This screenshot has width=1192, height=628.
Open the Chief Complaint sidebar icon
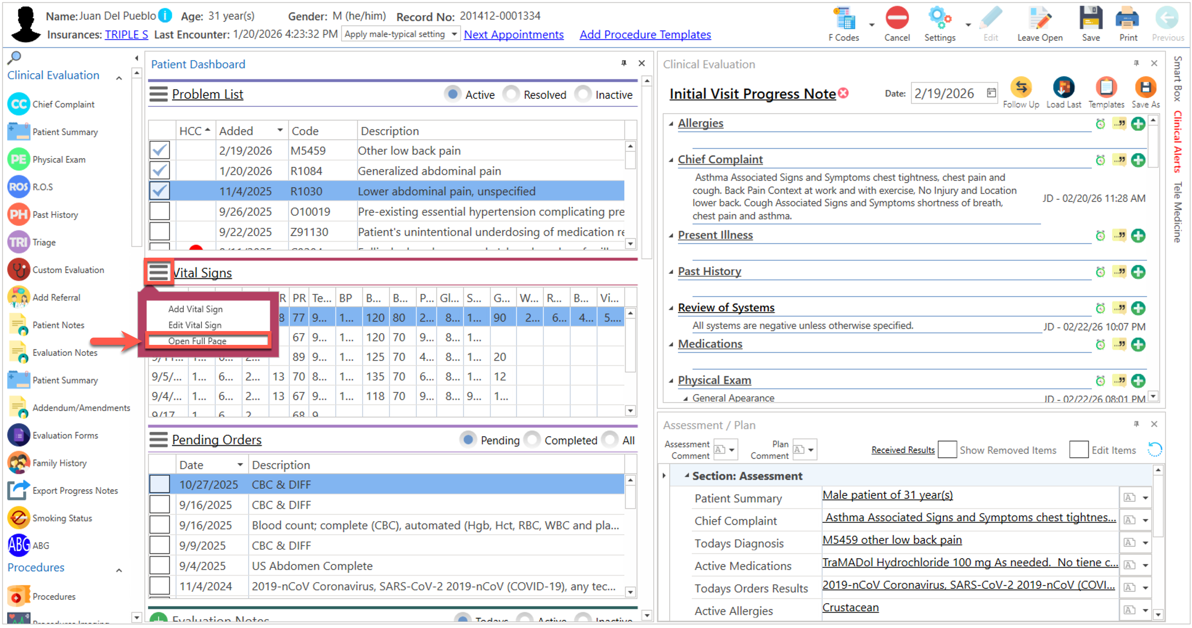[x=19, y=104]
